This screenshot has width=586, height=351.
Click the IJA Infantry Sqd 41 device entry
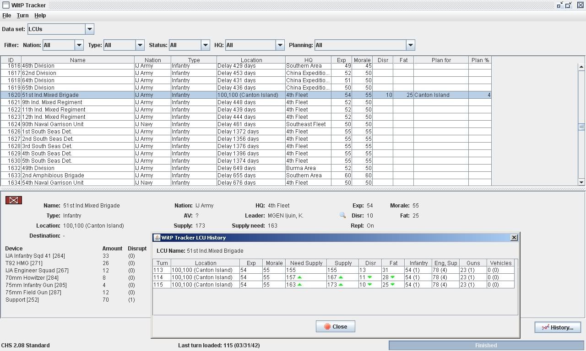[x=35, y=256]
